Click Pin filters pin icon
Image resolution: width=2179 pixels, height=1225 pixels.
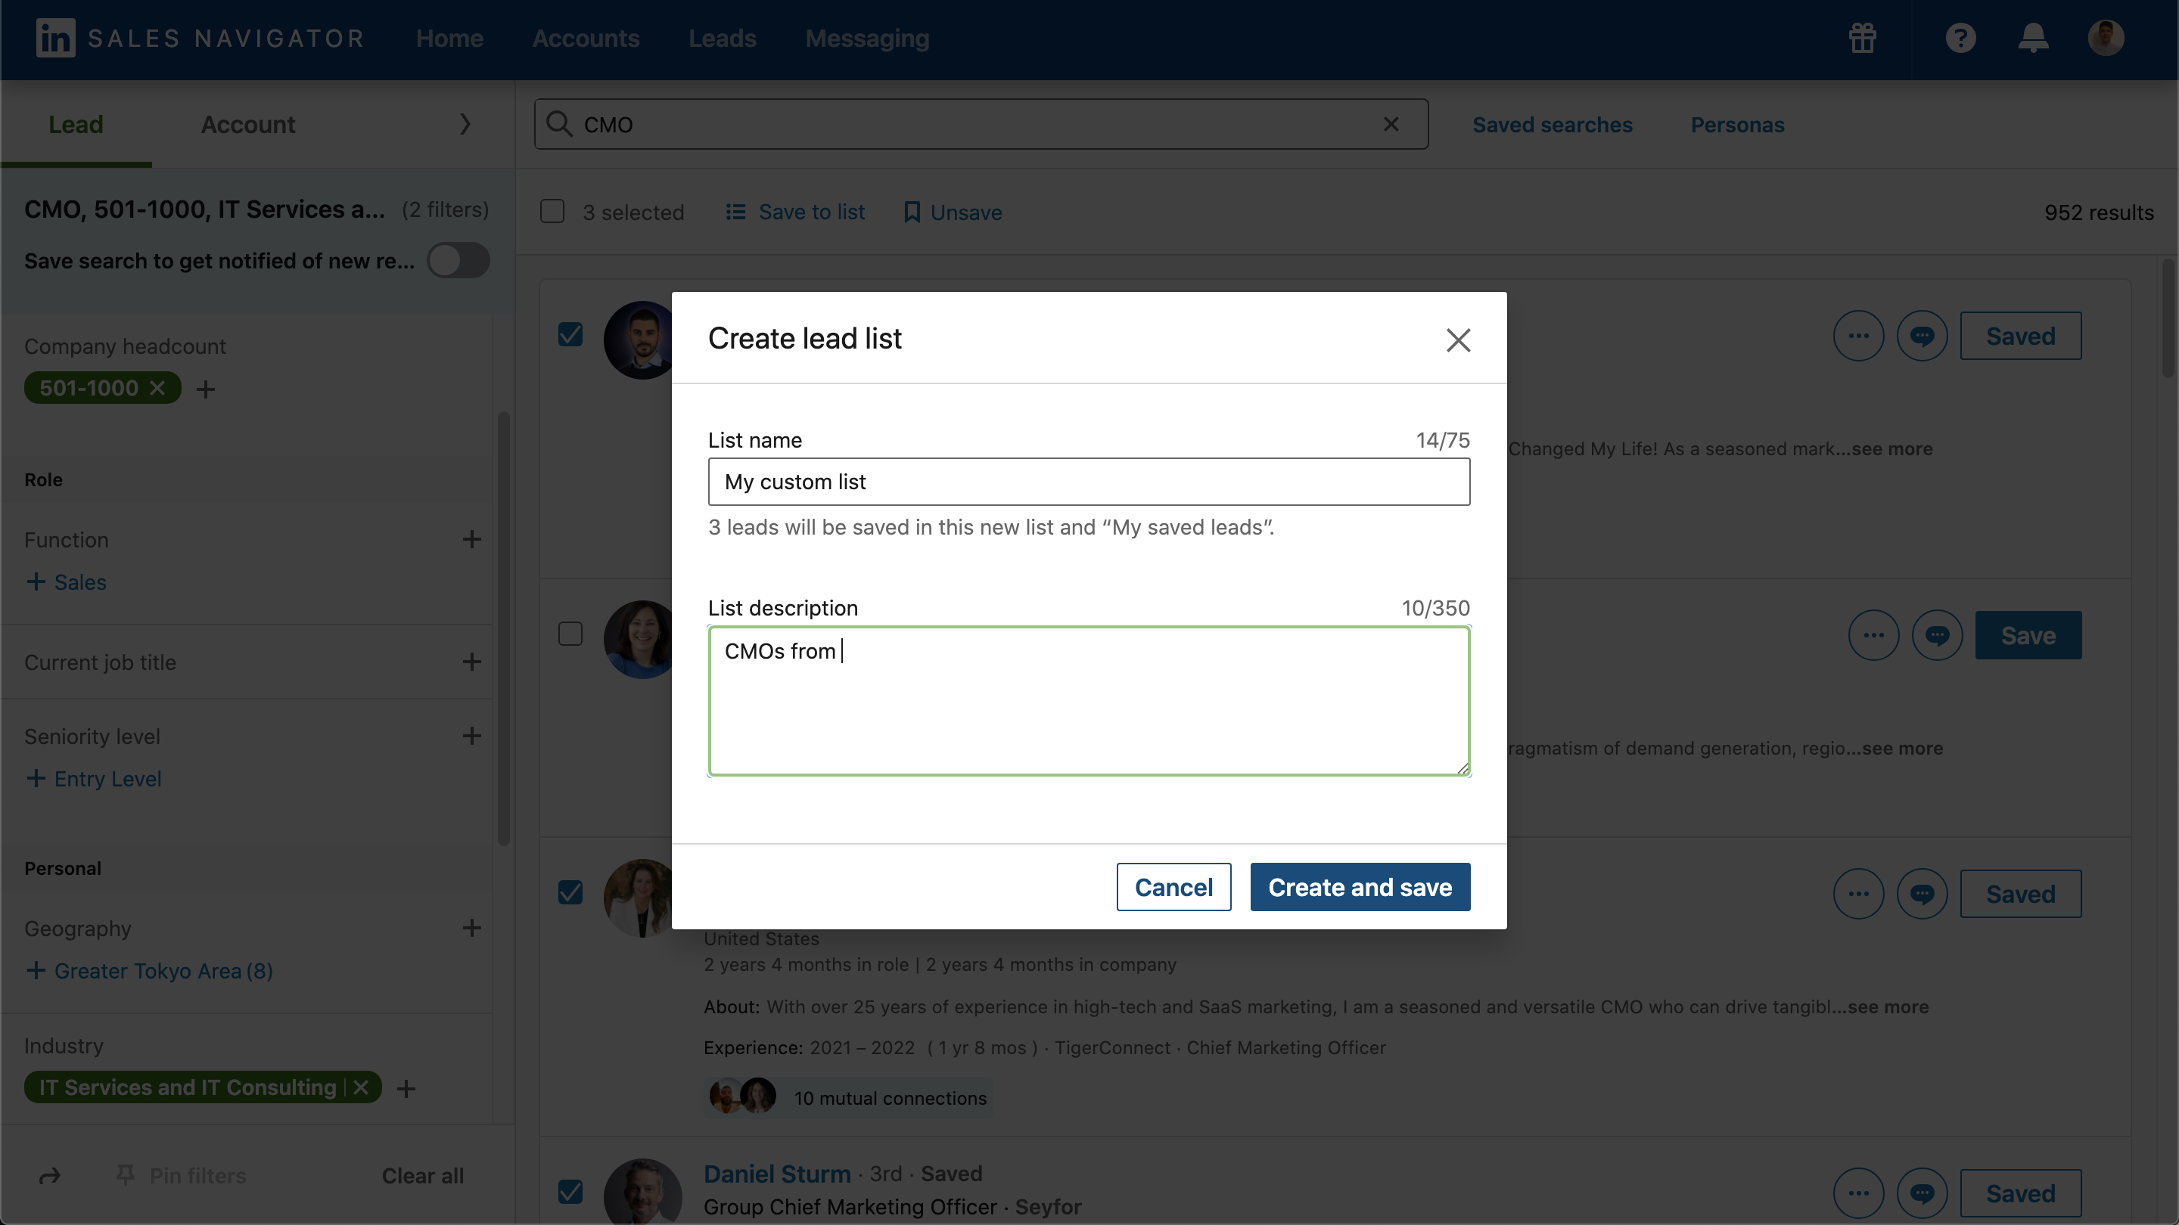pyautogui.click(x=125, y=1175)
